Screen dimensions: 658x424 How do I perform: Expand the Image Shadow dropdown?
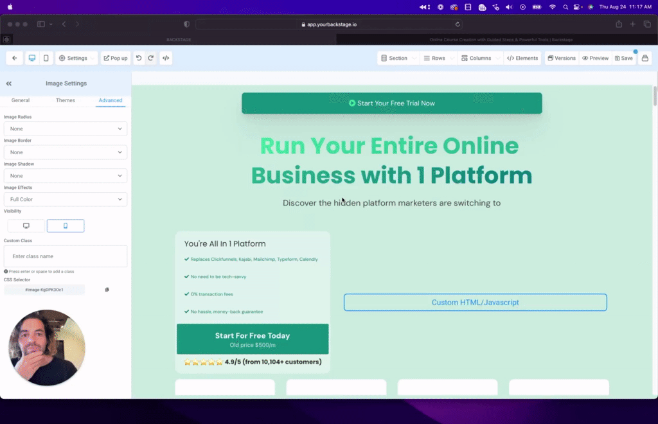pos(65,175)
